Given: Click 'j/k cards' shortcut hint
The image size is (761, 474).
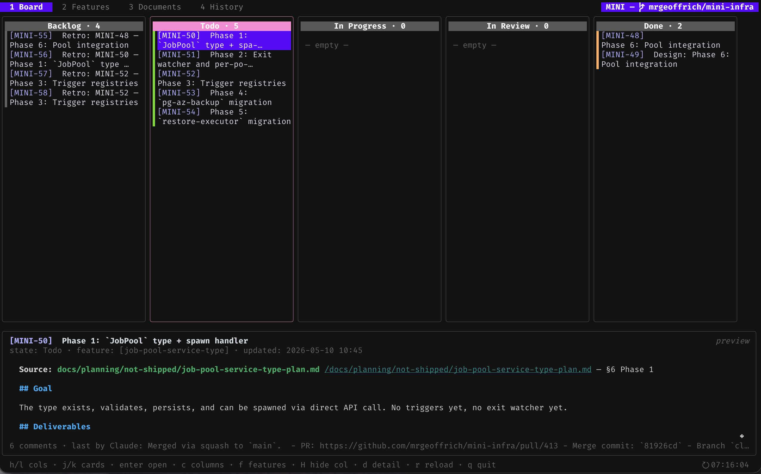Looking at the screenshot, I should (83, 465).
